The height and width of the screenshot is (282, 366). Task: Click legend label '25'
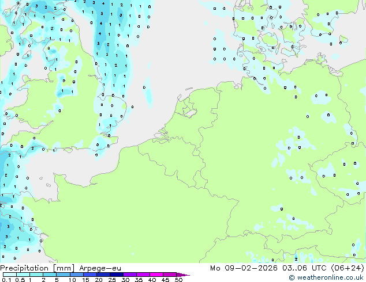[x=112, y=280]
